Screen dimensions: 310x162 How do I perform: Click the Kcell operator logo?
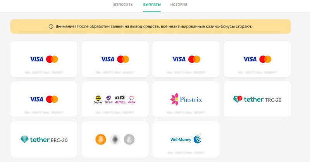pos(108,100)
